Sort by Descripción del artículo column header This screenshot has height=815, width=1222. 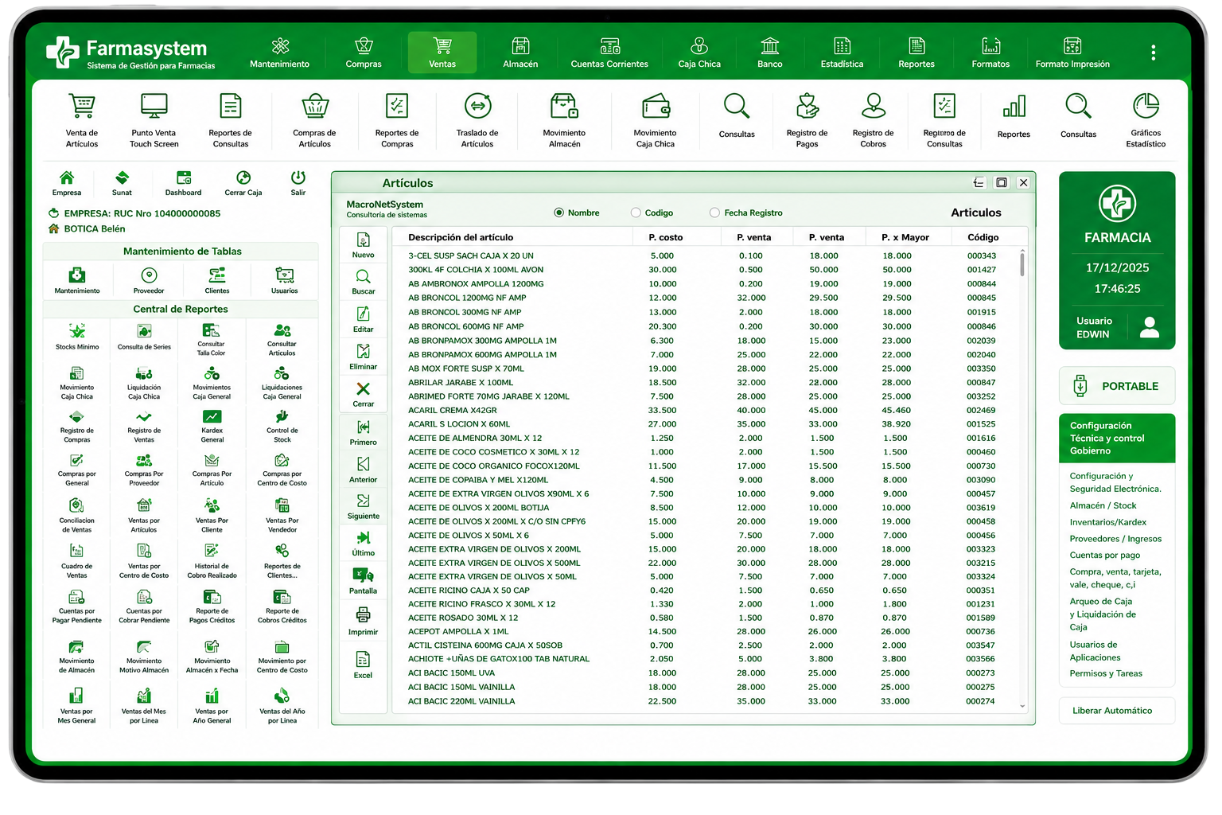[x=461, y=237]
